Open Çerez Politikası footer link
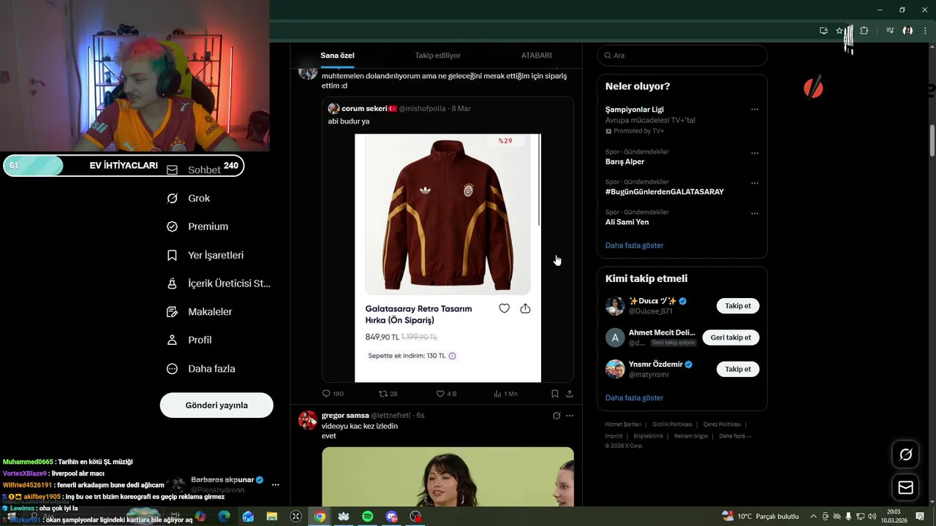 (x=722, y=424)
